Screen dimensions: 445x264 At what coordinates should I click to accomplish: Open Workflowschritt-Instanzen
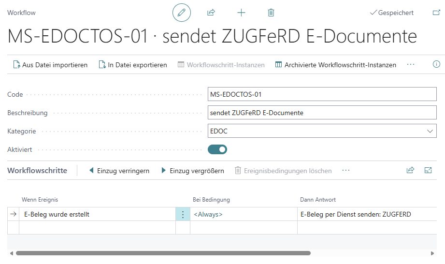pos(221,65)
